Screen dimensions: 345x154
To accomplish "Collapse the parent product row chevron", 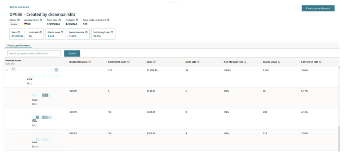I will tap(7, 70).
